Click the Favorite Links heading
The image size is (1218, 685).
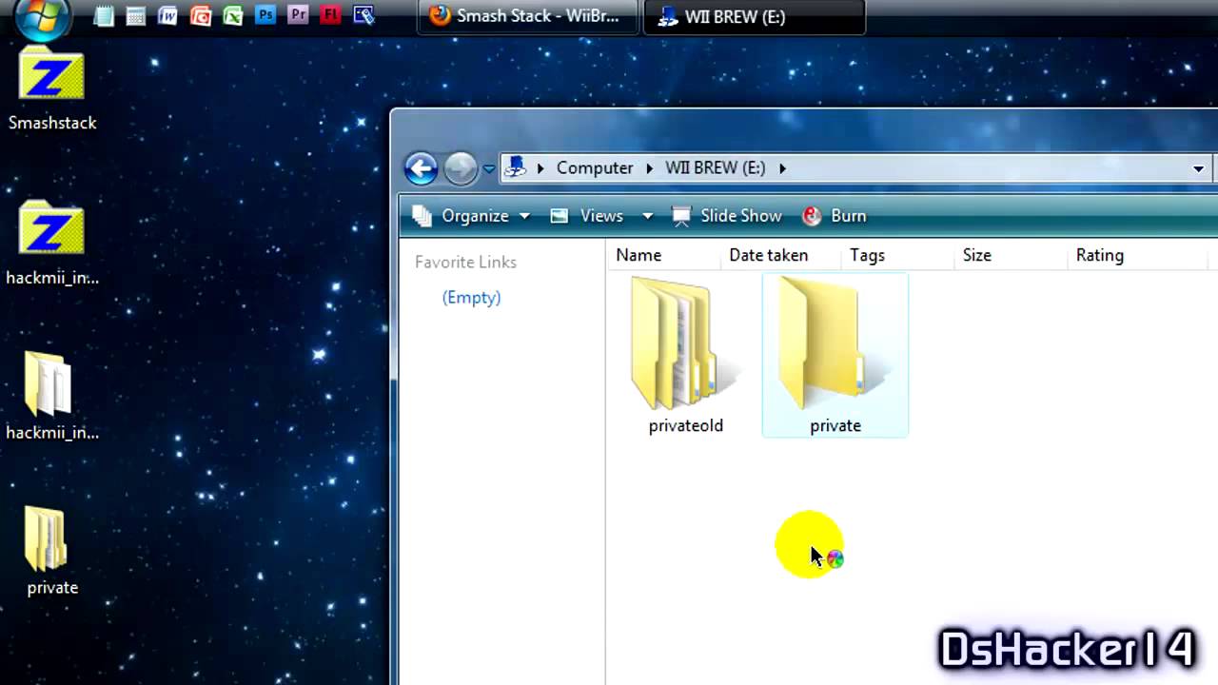click(465, 262)
